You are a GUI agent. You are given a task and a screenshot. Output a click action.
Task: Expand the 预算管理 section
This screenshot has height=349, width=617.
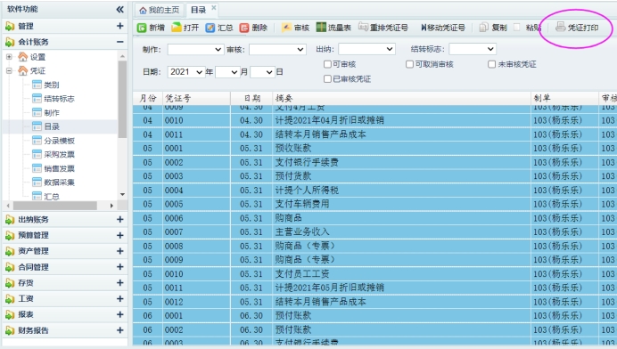coord(120,235)
